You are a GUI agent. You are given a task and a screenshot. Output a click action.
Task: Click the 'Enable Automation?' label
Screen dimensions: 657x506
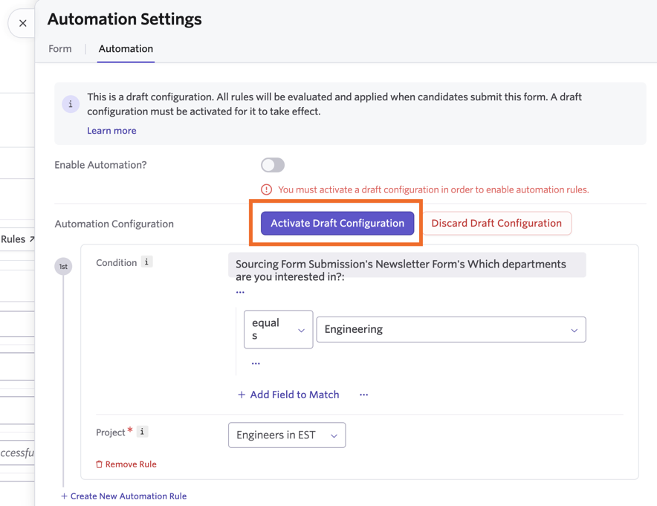click(100, 165)
